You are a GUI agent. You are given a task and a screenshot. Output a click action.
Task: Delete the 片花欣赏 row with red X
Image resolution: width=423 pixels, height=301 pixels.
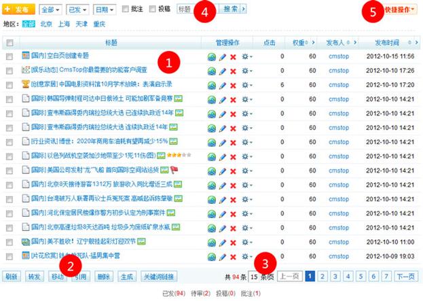pyautogui.click(x=233, y=257)
